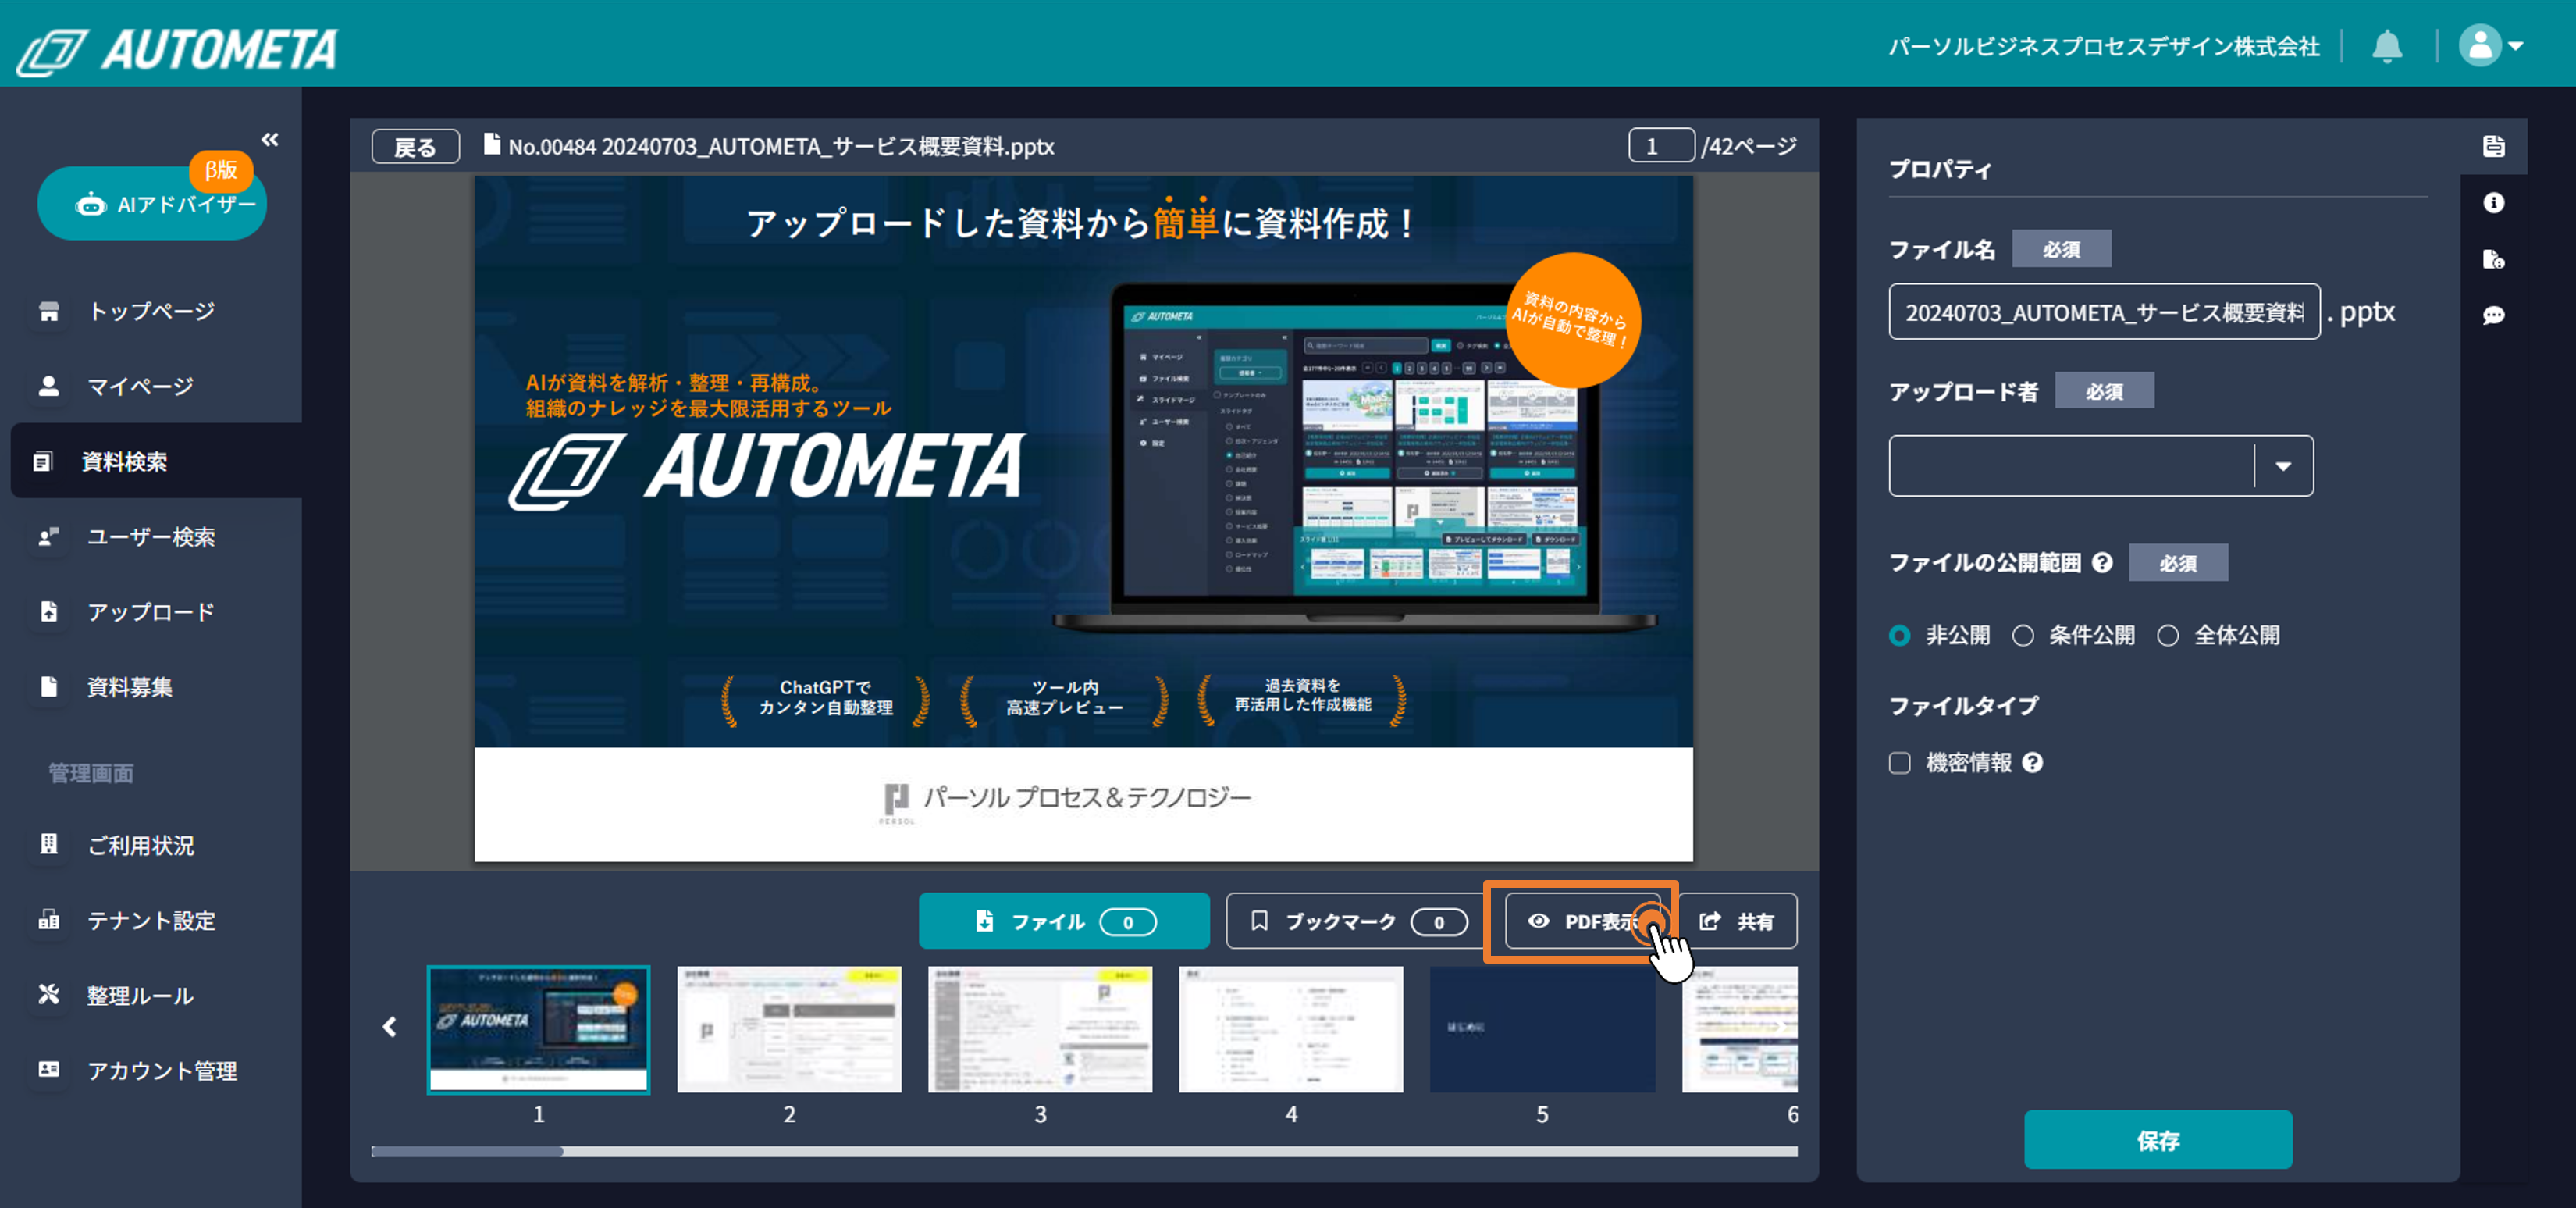The height and width of the screenshot is (1208, 2576).
Task: Click the 機密情報 help question icon
Action: pyautogui.click(x=2032, y=763)
